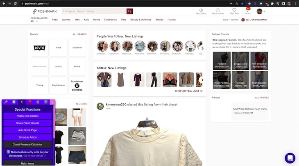Screen dimensions: 299x166
Task: Open the Electronics category menu
Action: (111, 20)
